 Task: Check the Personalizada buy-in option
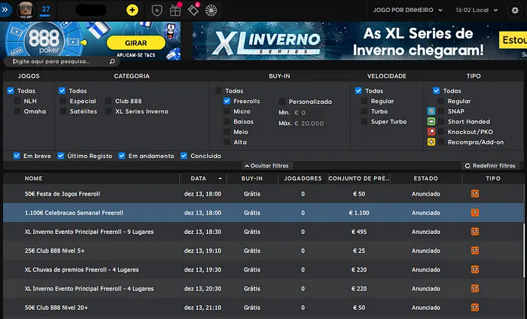click(x=282, y=102)
